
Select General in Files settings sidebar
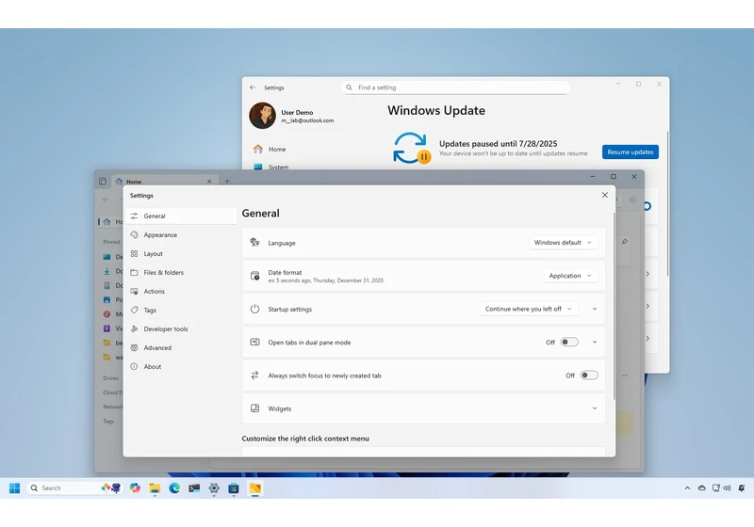coord(181,216)
